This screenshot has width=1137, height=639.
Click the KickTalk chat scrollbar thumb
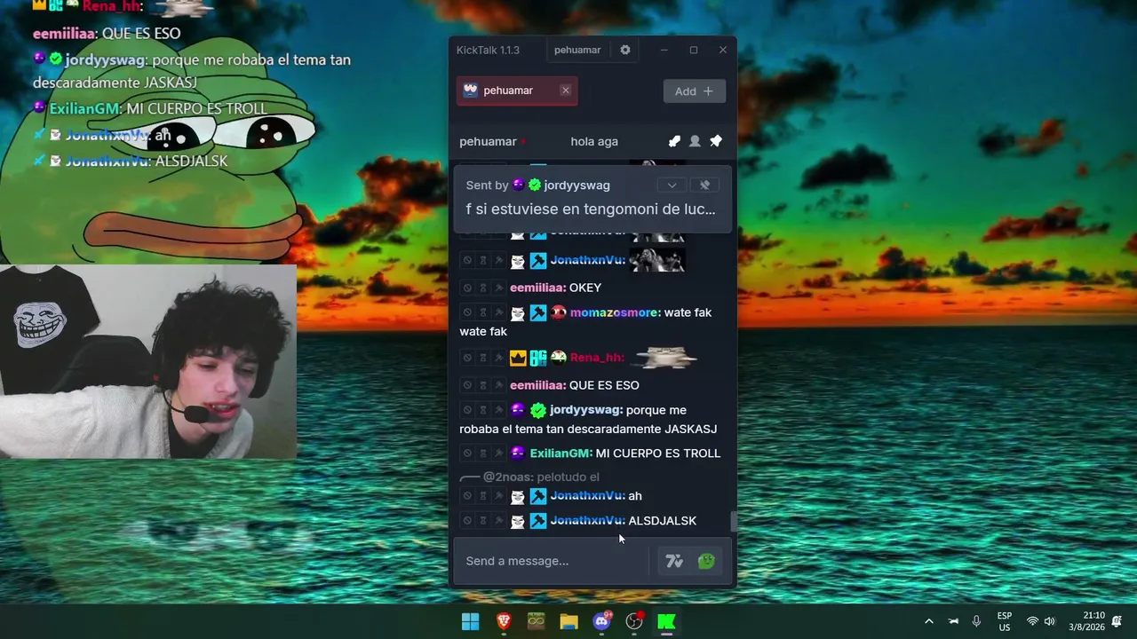coord(734,522)
